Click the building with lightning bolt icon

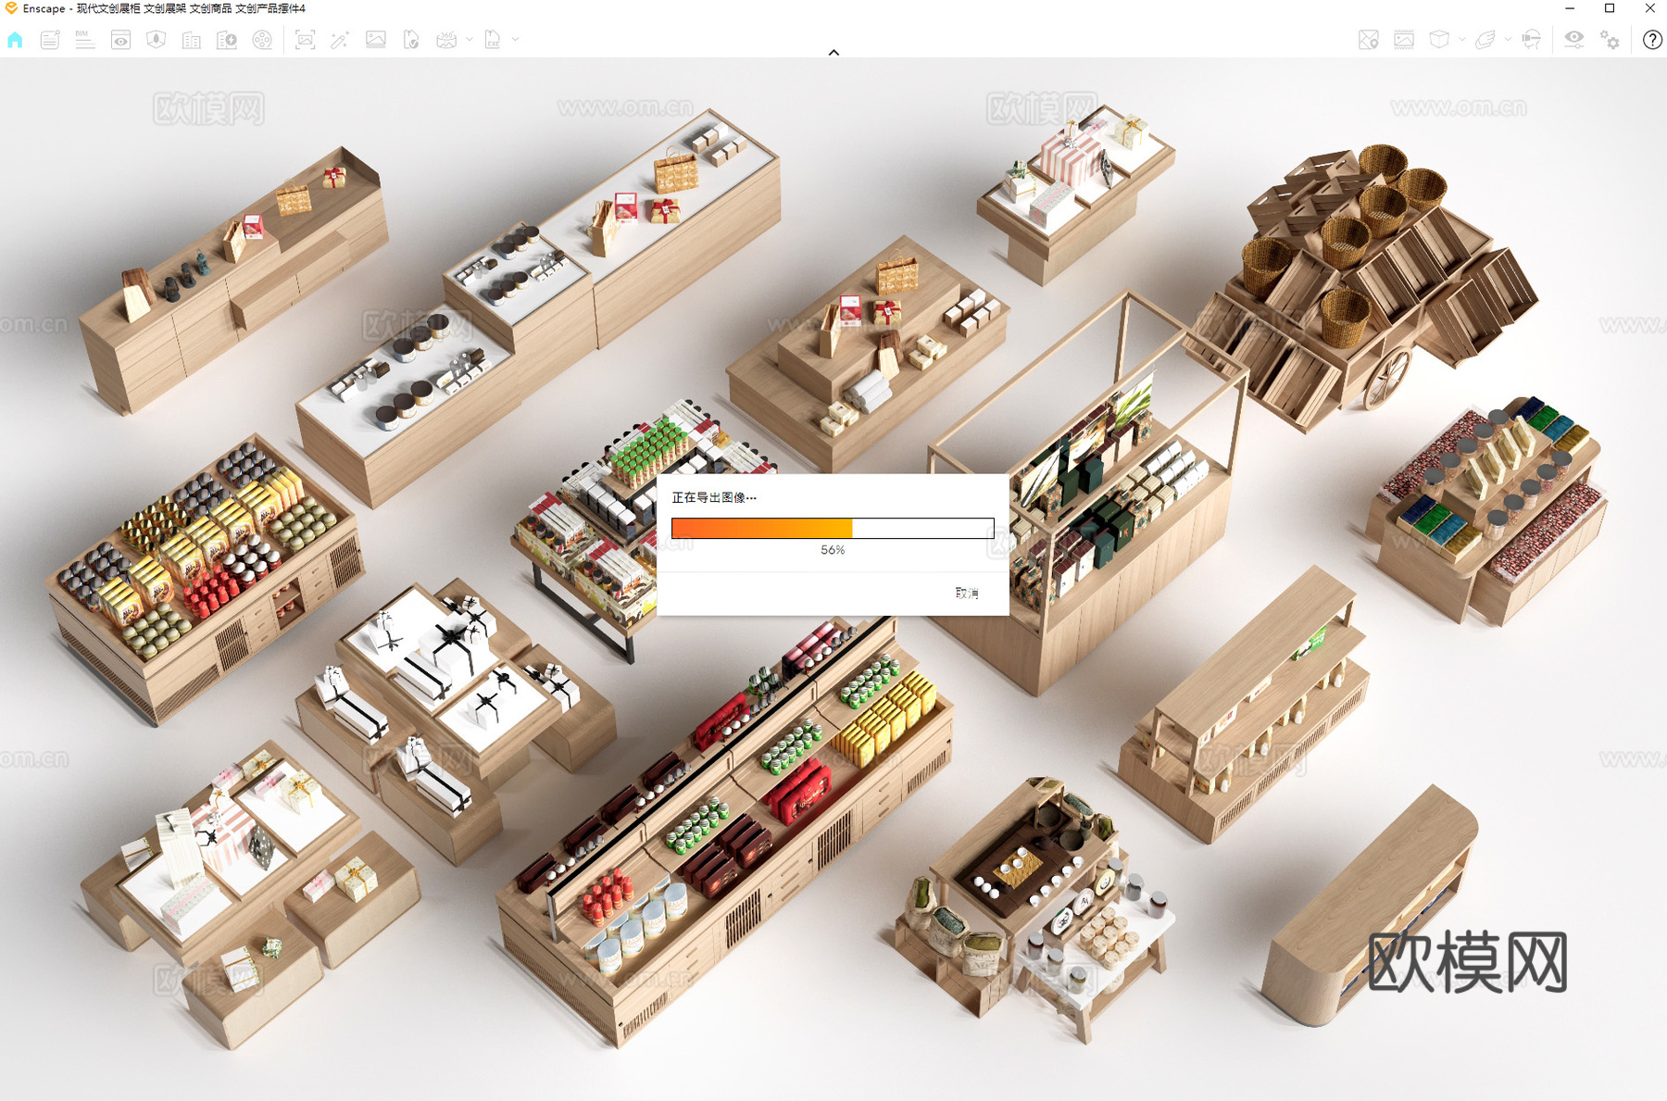pyautogui.click(x=227, y=40)
